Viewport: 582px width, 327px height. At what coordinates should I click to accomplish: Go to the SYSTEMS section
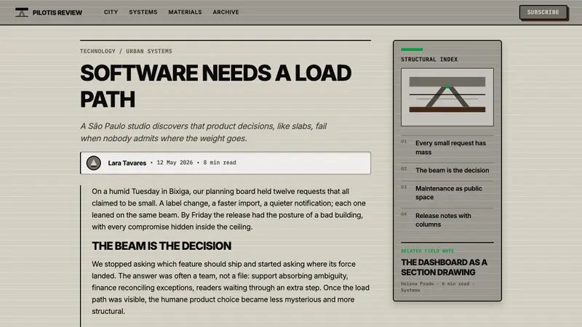(143, 12)
